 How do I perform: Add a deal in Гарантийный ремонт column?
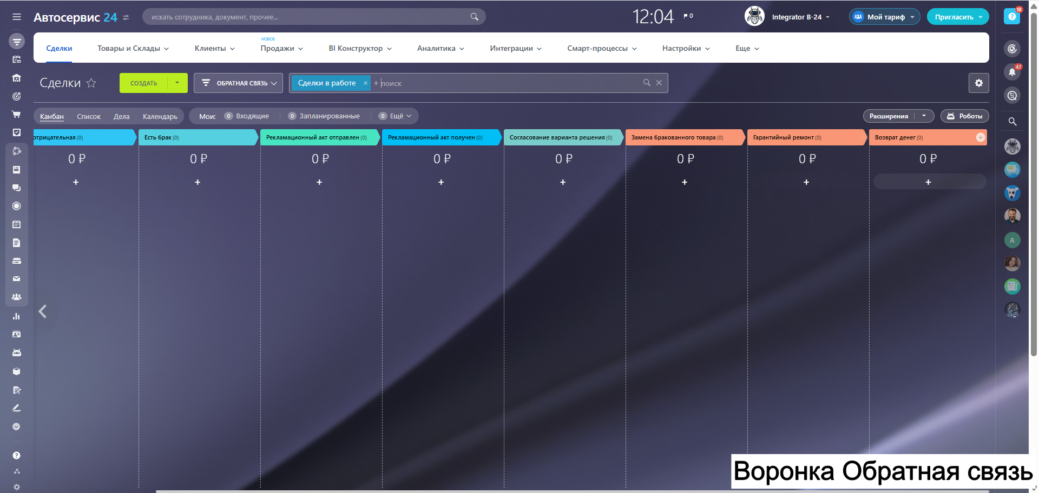tap(806, 182)
